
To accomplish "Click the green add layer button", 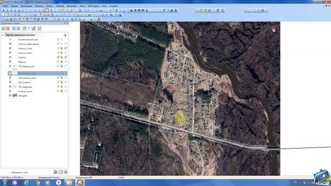I will point(3,28).
